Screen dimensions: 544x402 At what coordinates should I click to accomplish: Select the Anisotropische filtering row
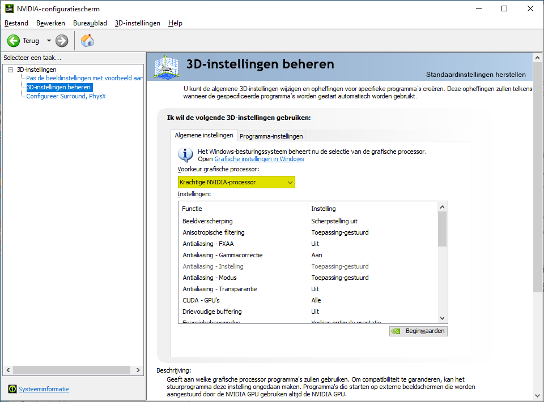pos(308,232)
